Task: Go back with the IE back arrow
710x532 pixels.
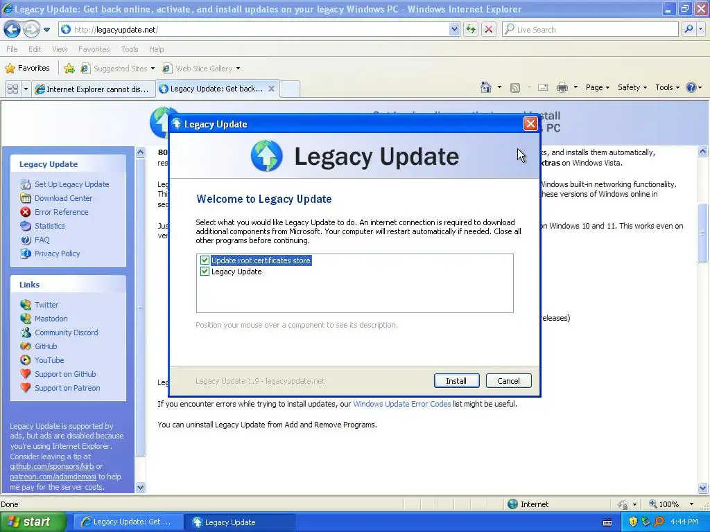Action: 12,29
